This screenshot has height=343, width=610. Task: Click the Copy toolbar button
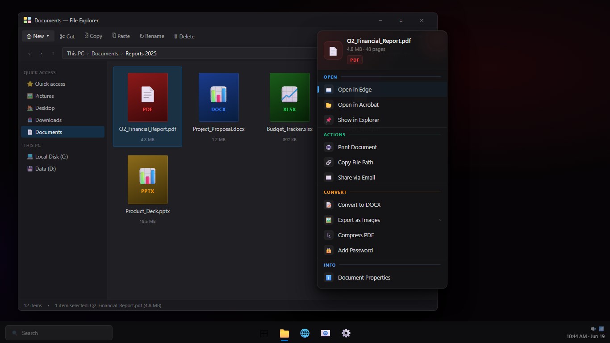click(93, 36)
